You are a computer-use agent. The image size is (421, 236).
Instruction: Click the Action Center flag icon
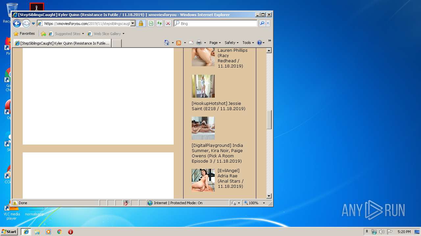(390, 232)
